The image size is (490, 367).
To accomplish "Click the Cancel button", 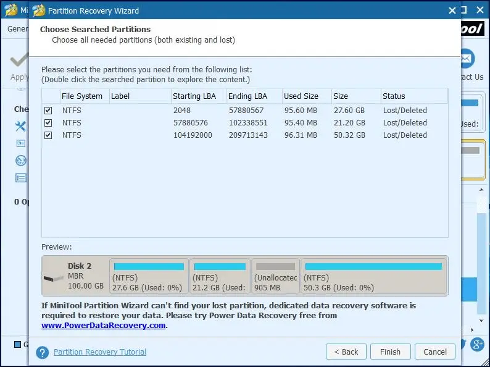I will [434, 352].
